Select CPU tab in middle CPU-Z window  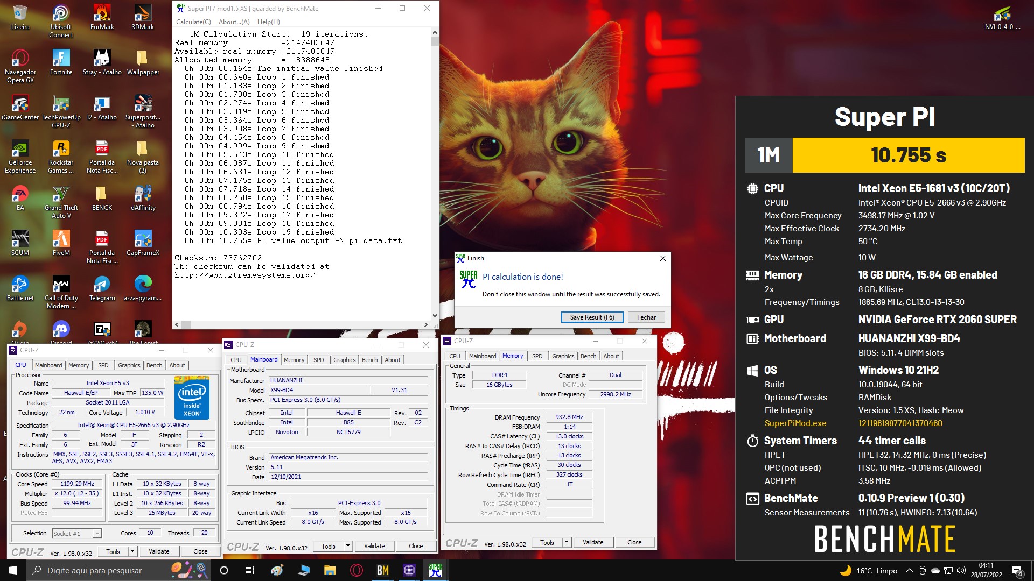click(236, 360)
